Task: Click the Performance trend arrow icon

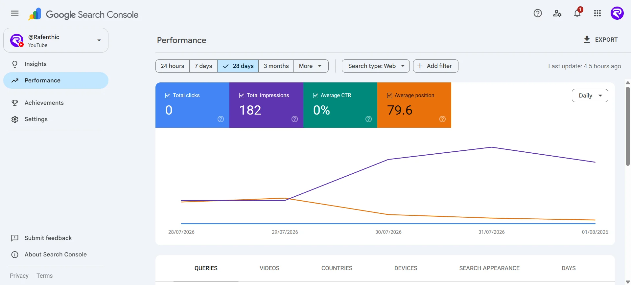Action: (x=15, y=80)
